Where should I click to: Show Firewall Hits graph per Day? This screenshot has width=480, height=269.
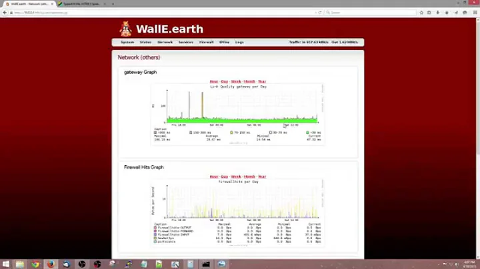[x=225, y=176]
